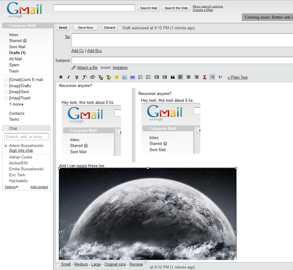The width and height of the screenshot is (293, 270).
Task: Expand the 1 more labels dropdown
Action: click(16, 104)
